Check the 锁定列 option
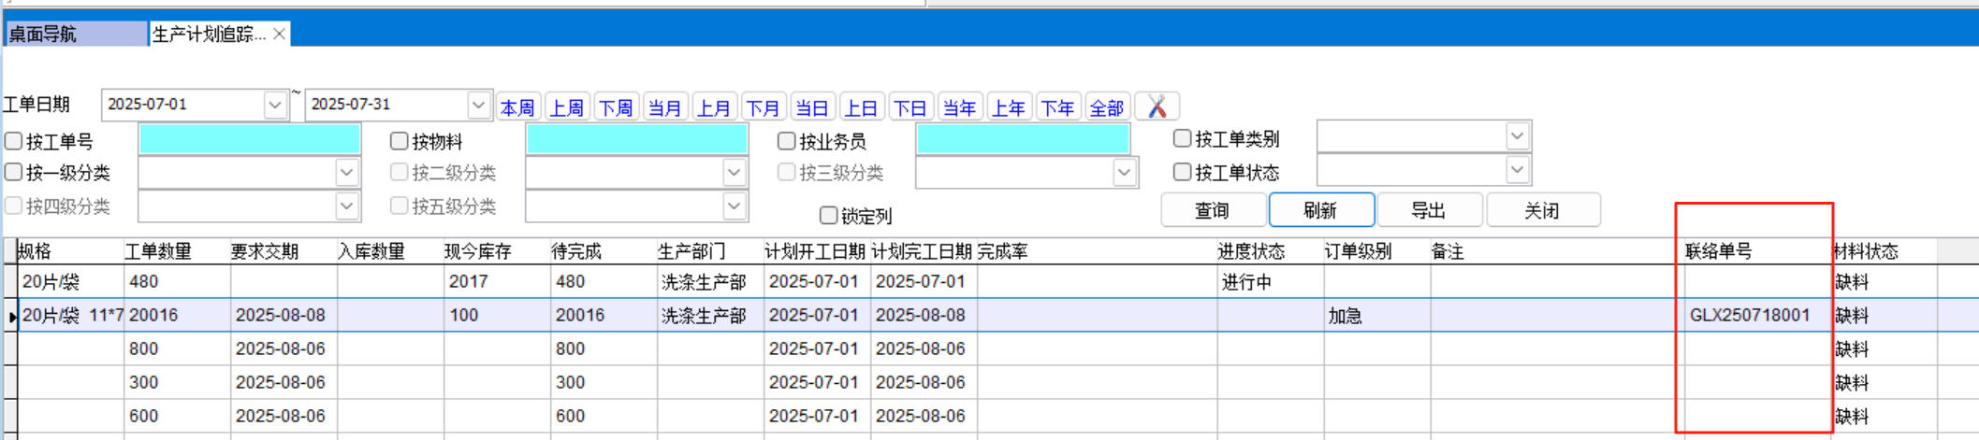This screenshot has width=1979, height=440. coord(828,216)
